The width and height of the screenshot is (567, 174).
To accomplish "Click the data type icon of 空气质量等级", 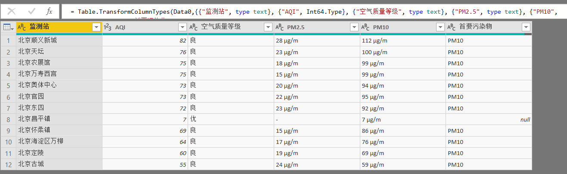I will tap(194, 27).
